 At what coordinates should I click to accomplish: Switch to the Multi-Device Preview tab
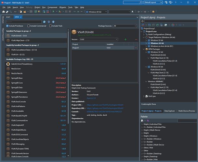click(187, 111)
